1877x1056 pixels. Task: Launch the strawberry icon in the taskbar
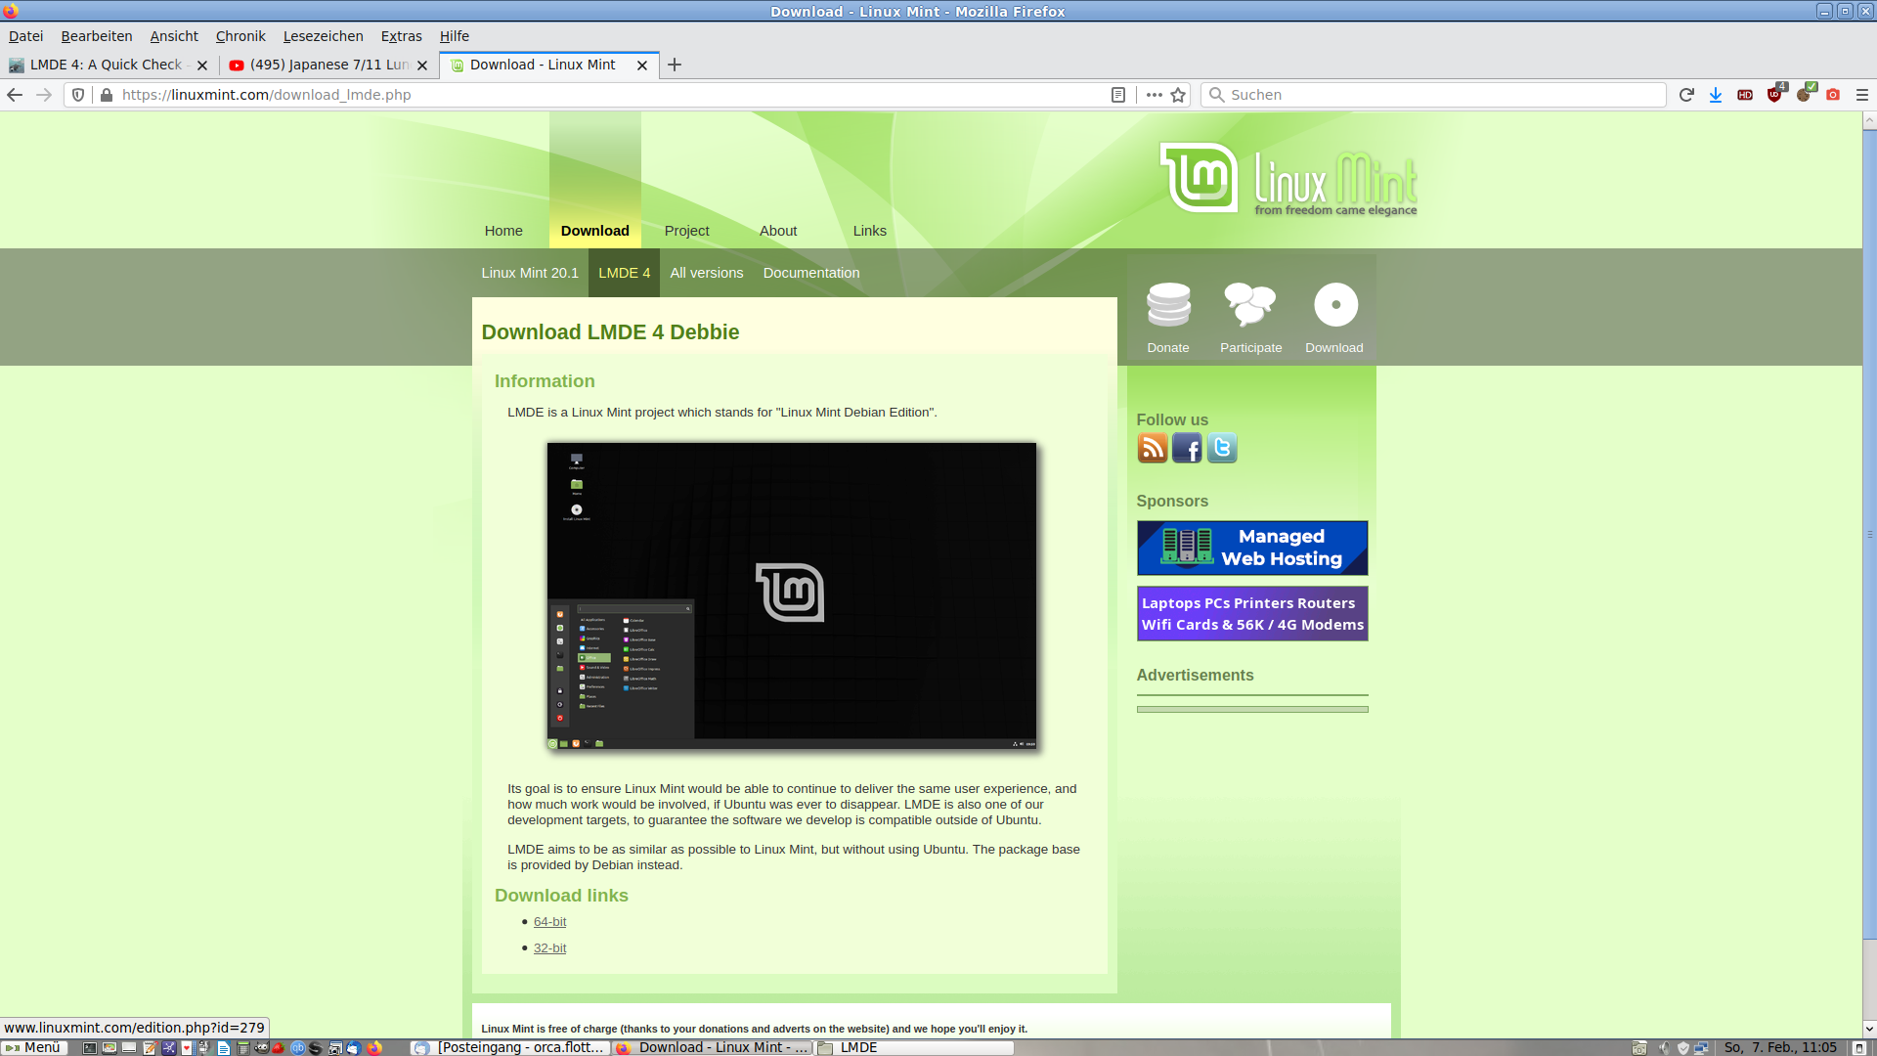click(278, 1047)
